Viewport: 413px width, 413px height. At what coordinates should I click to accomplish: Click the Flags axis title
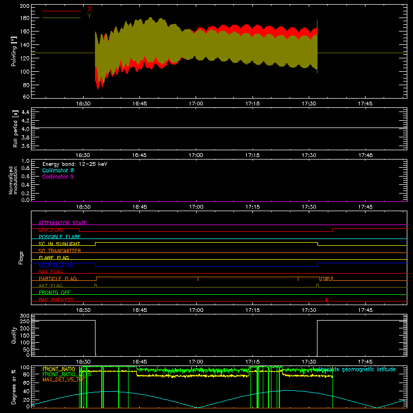(21, 258)
